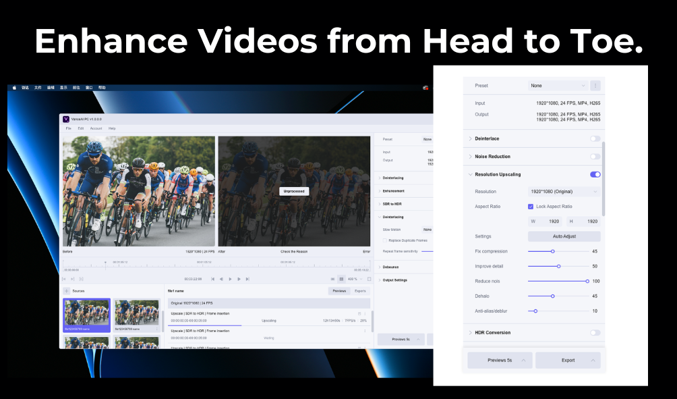
Task: Enable the Noise Reduction switch
Action: coord(595,157)
